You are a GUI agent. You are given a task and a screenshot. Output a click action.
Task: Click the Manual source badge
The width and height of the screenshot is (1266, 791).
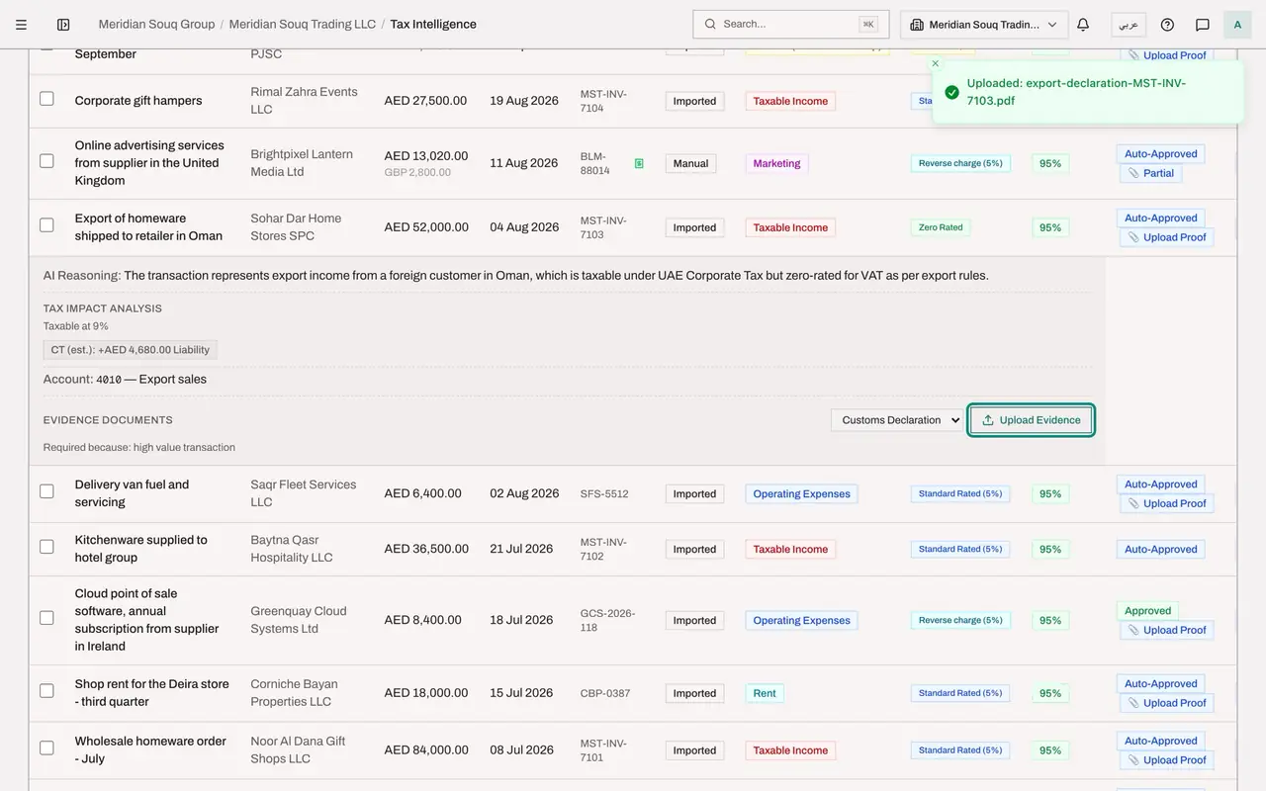(x=690, y=163)
